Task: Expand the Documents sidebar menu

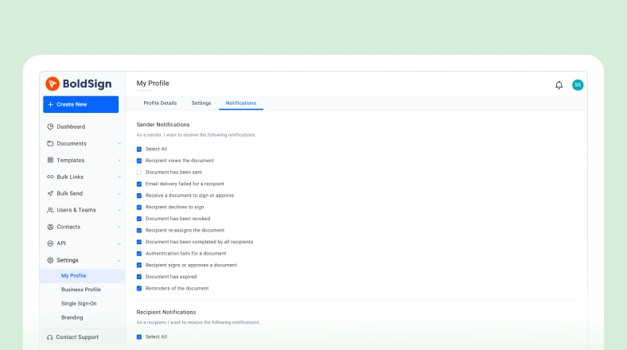Action: pos(84,143)
